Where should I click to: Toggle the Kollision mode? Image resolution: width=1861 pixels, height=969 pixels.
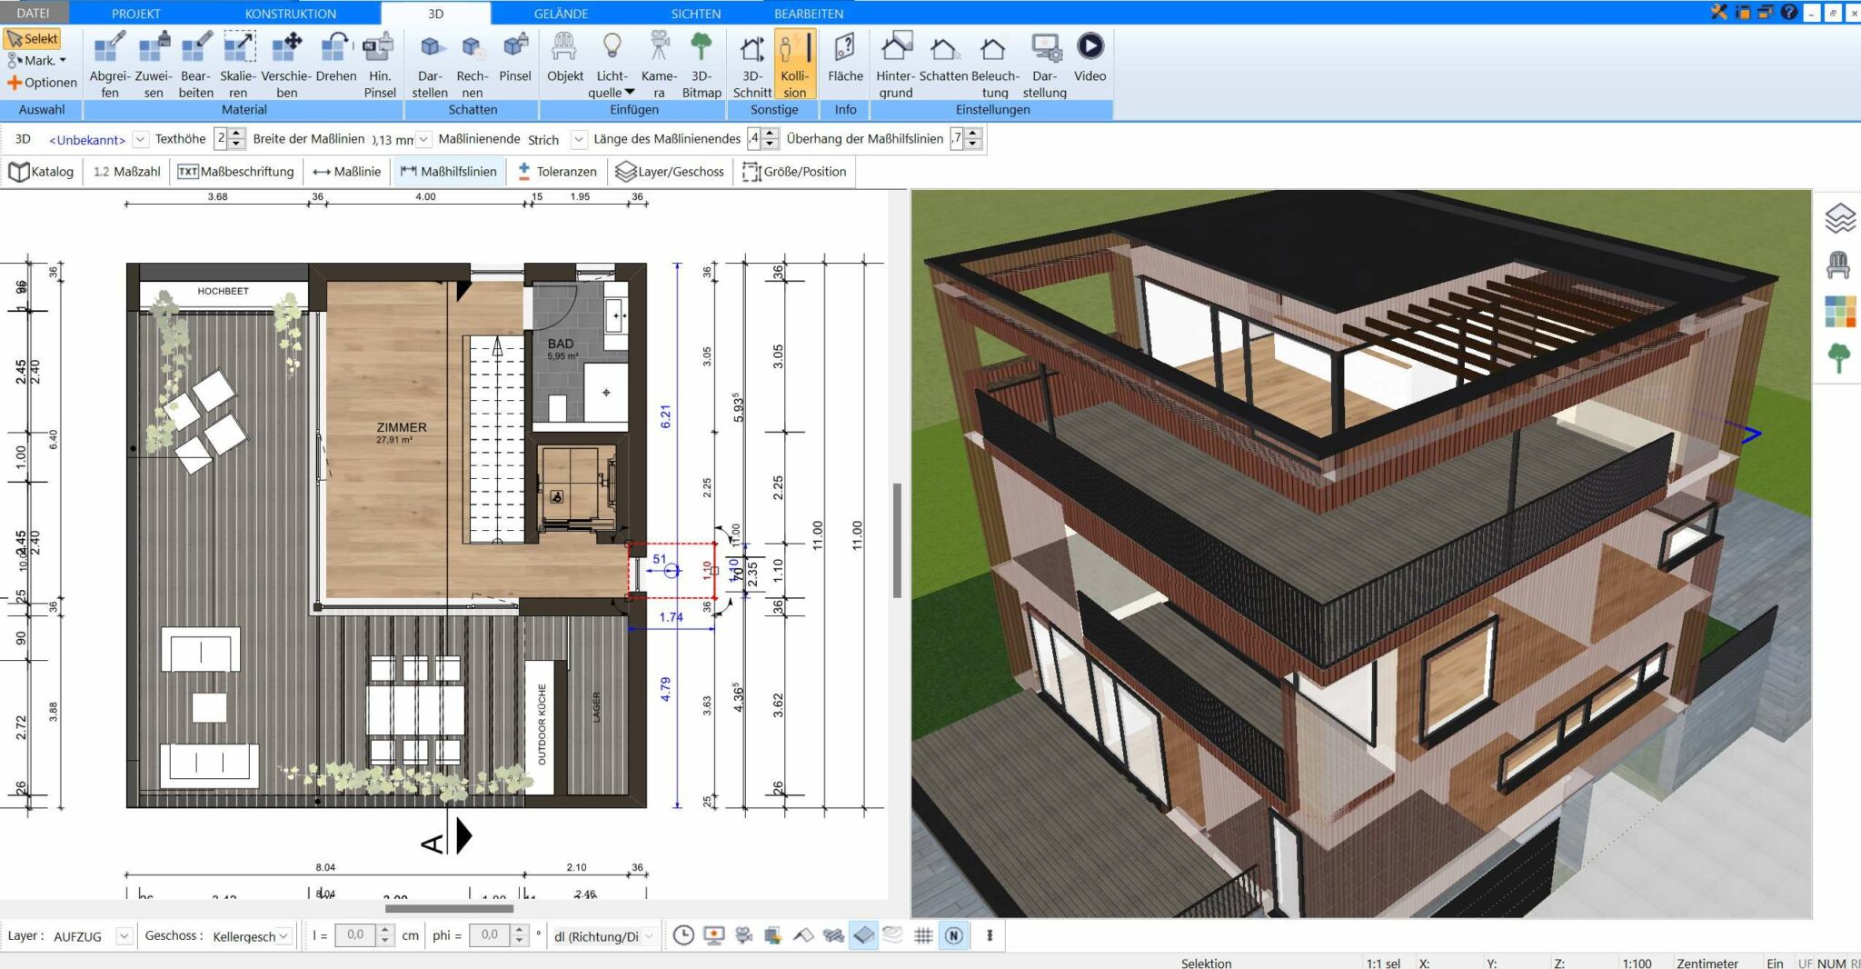(795, 64)
